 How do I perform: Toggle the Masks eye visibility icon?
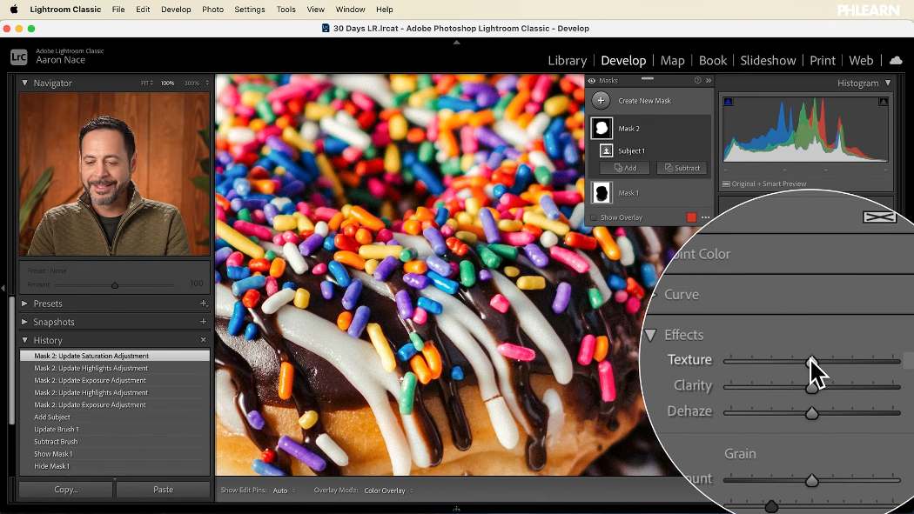point(592,81)
